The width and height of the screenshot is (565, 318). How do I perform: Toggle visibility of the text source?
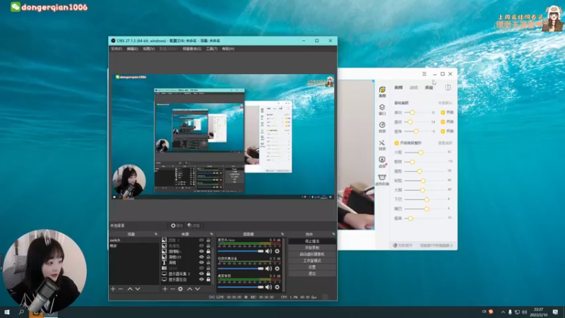coord(201,262)
